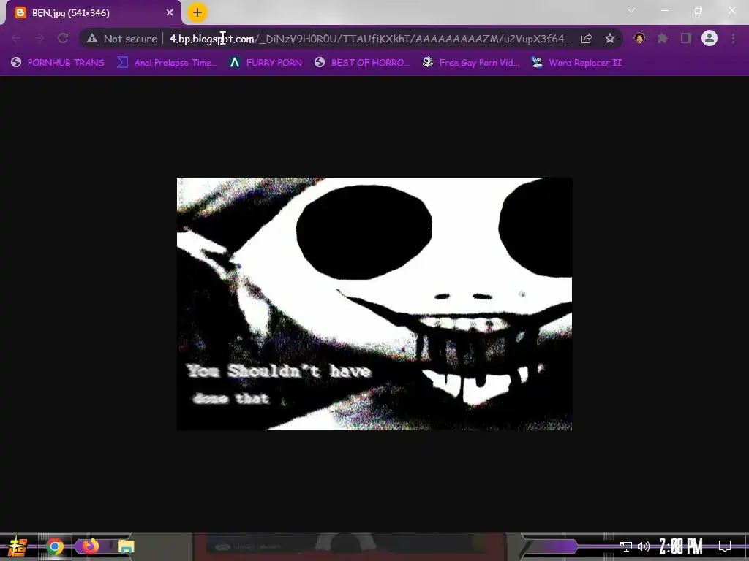Click the Not secure warning icon
The image size is (749, 561).
91,38
